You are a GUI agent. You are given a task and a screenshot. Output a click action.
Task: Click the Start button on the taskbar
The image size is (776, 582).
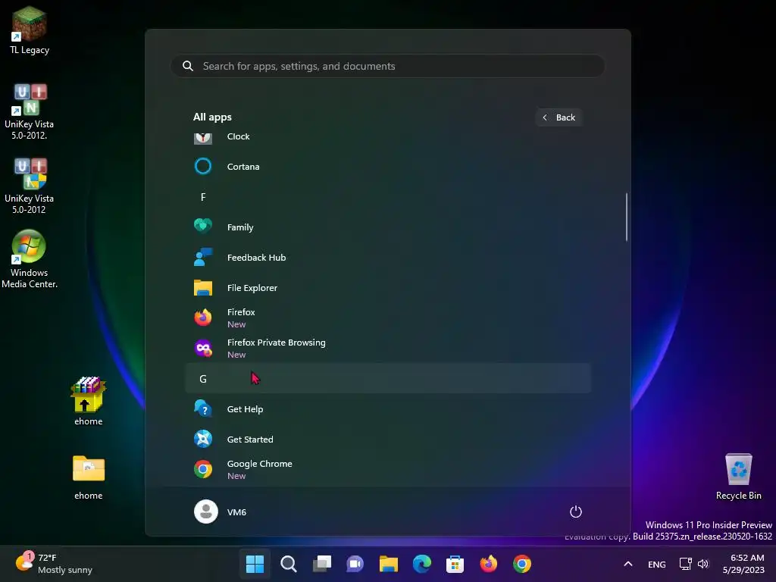click(x=255, y=564)
